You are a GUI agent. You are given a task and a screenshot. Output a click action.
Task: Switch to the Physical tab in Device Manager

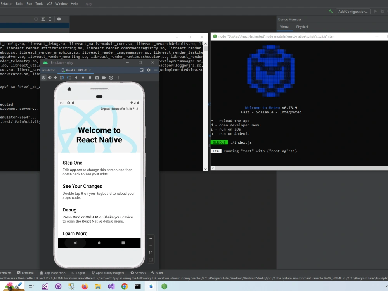[x=302, y=27]
